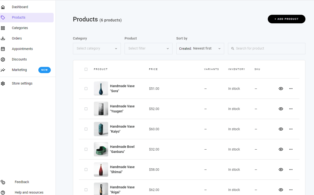
Task: Open Orders in the sidebar
Action: pos(17,38)
